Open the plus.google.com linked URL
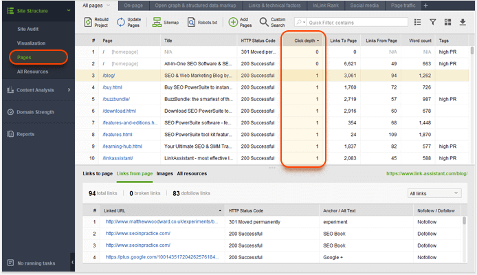477x275 pixels. tap(162, 257)
